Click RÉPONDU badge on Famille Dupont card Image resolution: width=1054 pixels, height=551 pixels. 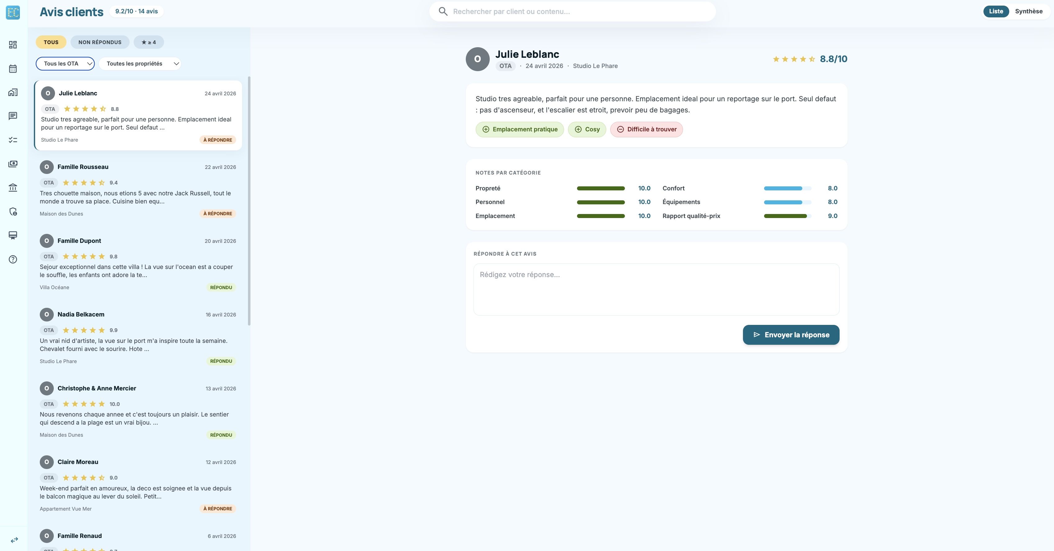point(221,288)
